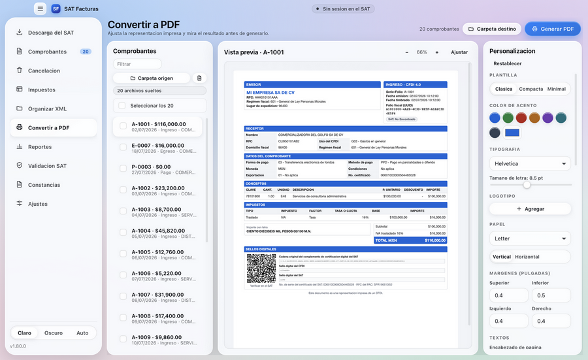This screenshot has width=588, height=360.
Task: Check the A-1006 invoice checkbox
Action: point(123,276)
